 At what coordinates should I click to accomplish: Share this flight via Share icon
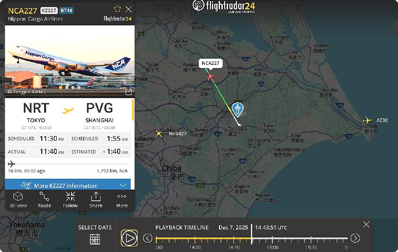tap(96, 197)
